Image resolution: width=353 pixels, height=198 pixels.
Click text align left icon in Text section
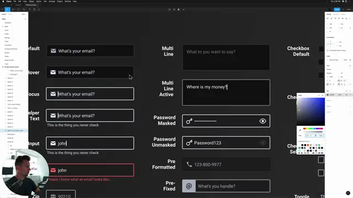328,84
